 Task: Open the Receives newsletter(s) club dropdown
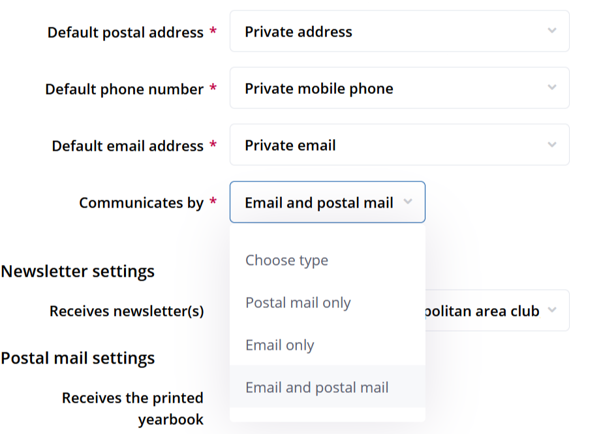coord(489,311)
